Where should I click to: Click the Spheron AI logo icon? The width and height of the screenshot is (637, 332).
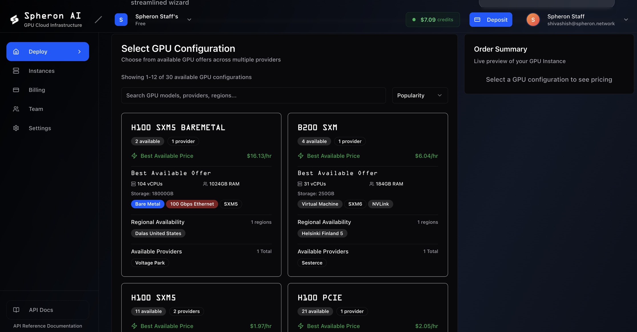(x=14, y=19)
